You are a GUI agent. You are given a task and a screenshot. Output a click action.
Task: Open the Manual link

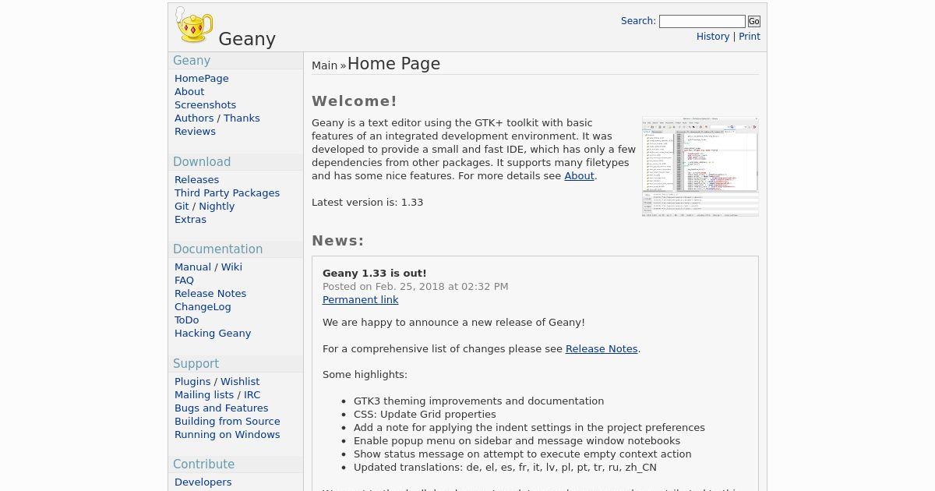coord(193,267)
